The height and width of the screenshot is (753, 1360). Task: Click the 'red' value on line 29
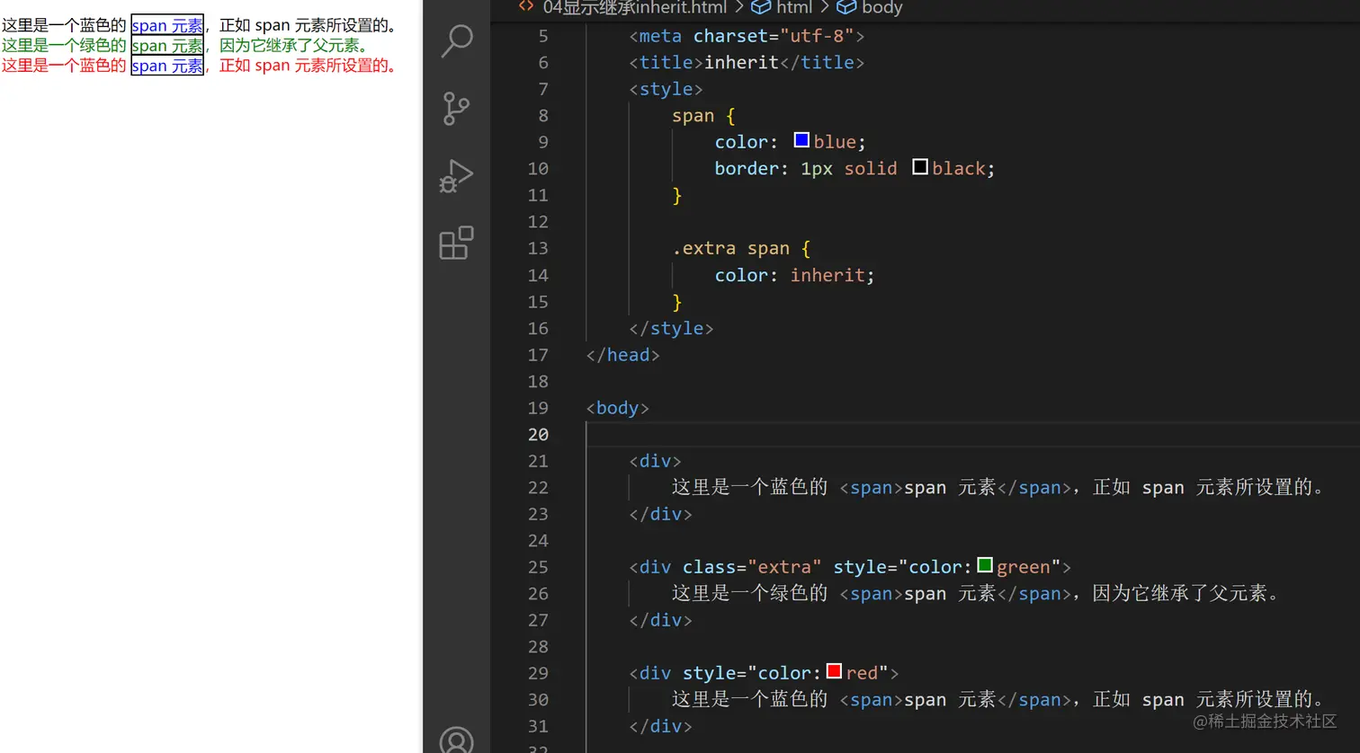862,673
